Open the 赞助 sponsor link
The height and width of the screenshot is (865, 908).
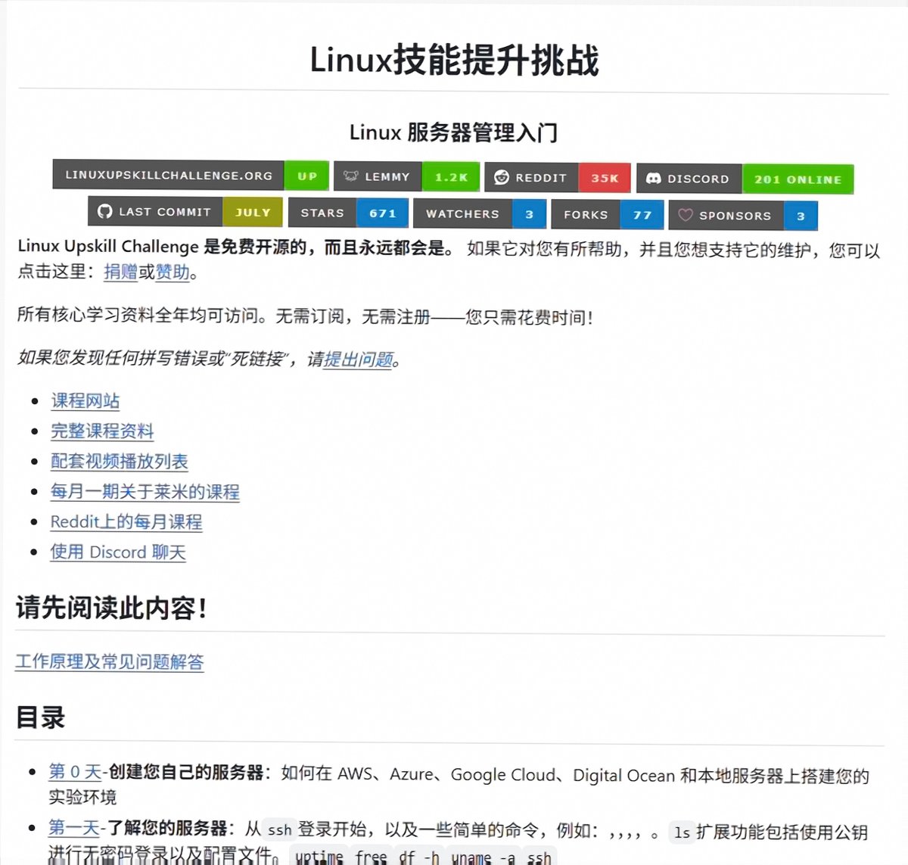point(173,272)
